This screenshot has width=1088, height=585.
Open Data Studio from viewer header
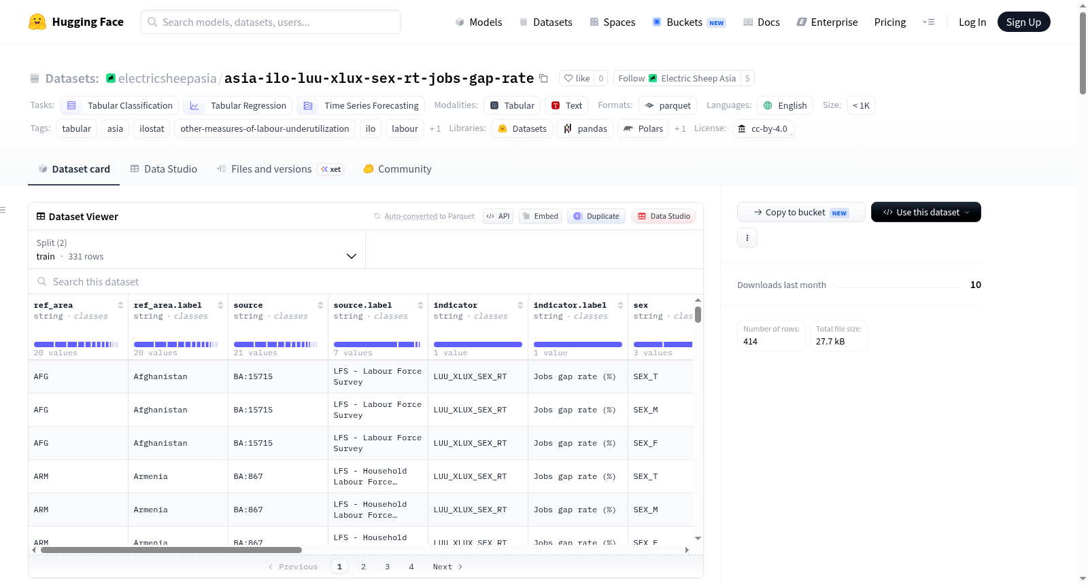pyautogui.click(x=664, y=216)
